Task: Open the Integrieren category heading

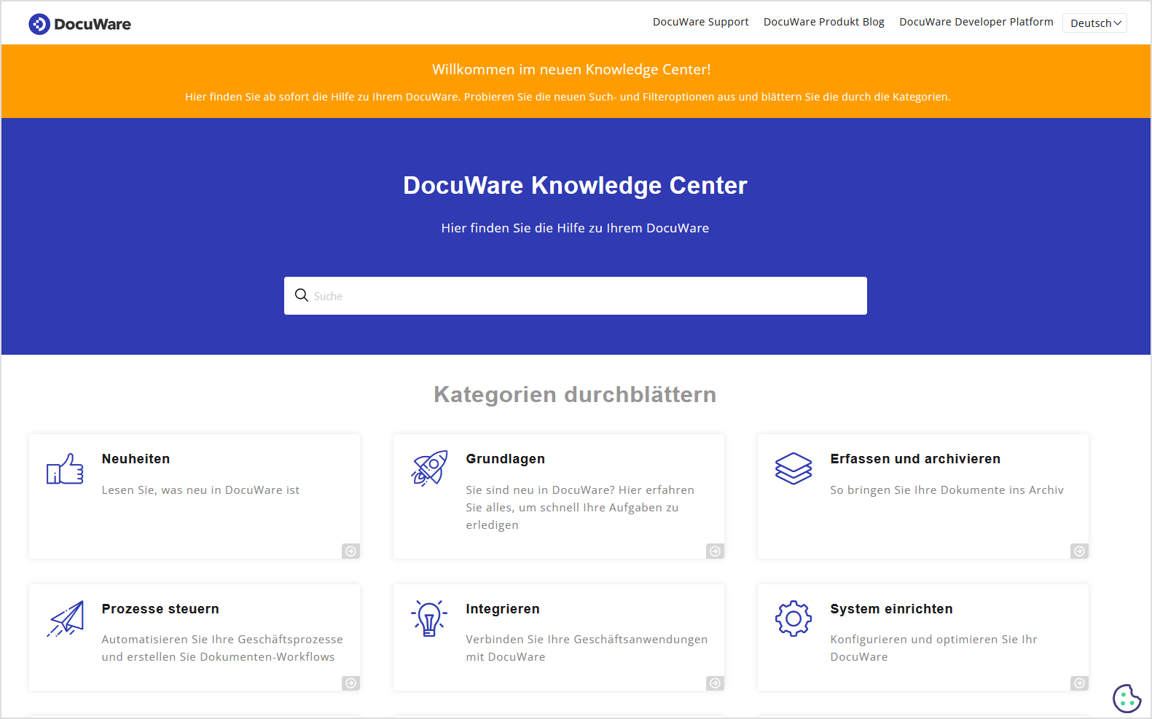Action: [x=503, y=609]
